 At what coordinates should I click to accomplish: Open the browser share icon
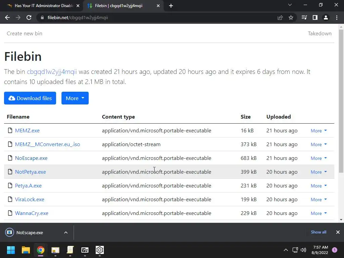tap(280, 17)
